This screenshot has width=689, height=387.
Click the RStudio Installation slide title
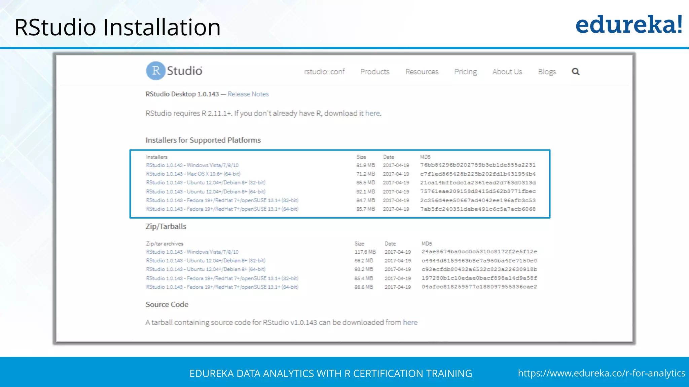(117, 27)
